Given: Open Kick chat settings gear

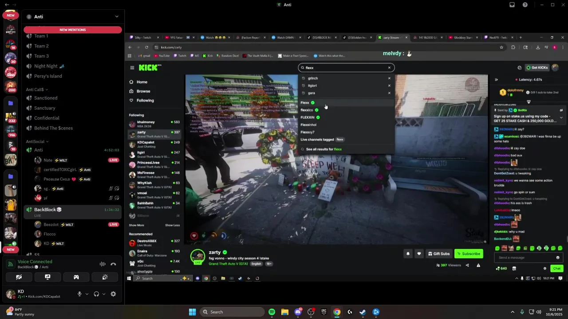Looking at the screenshot, I should point(545,268).
